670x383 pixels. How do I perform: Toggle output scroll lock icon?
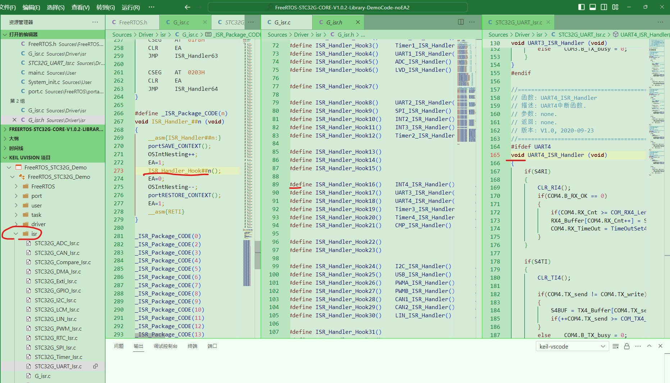coord(627,346)
